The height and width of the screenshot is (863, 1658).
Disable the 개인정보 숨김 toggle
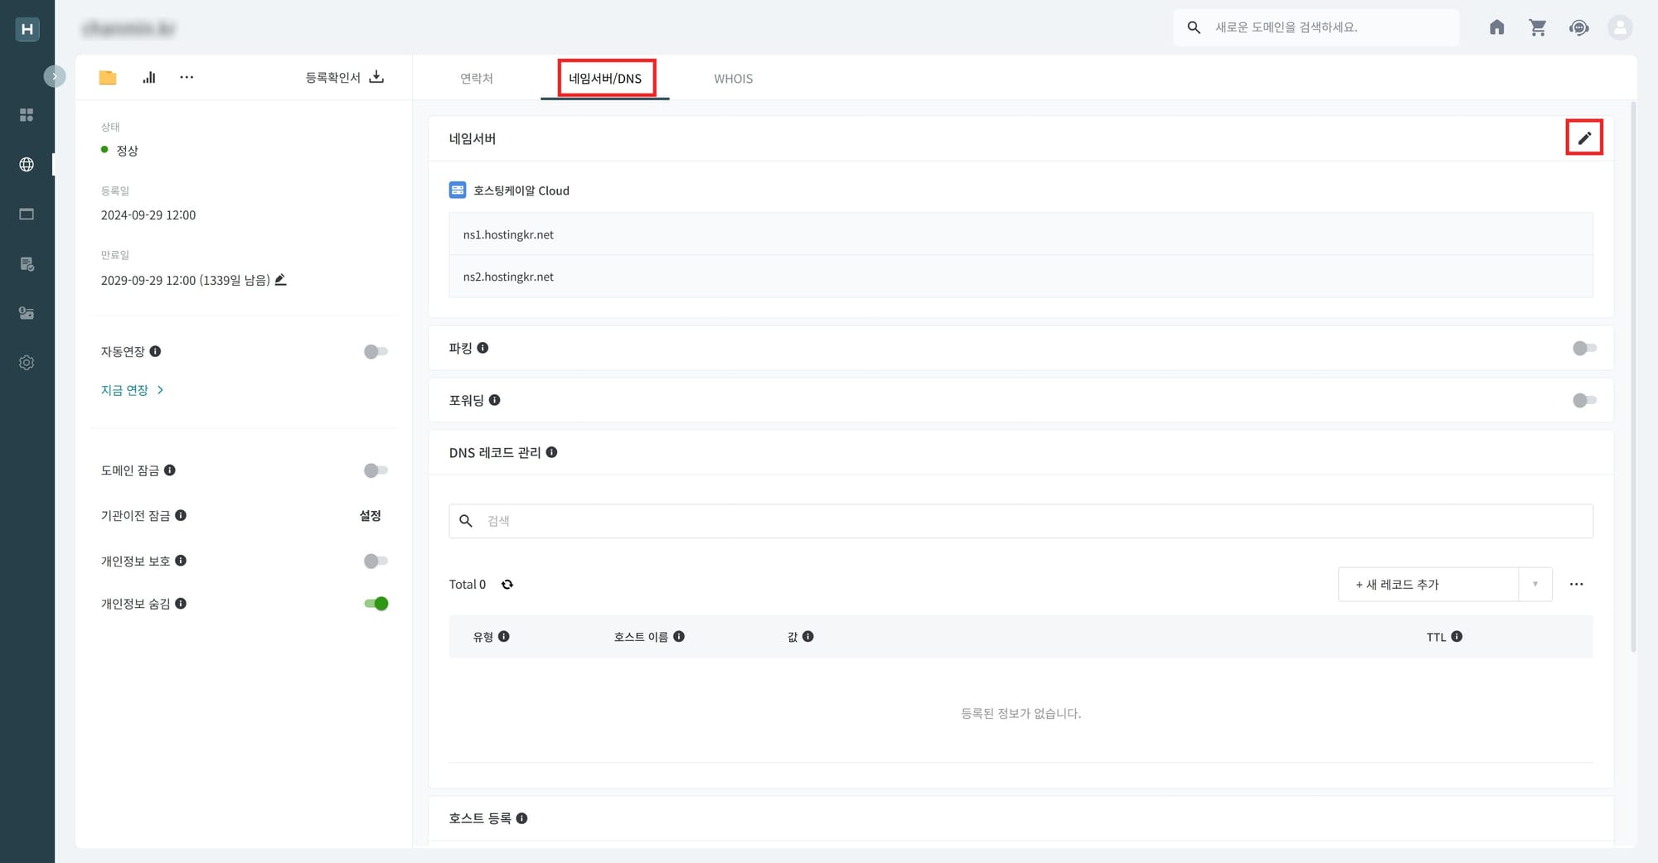tap(376, 603)
